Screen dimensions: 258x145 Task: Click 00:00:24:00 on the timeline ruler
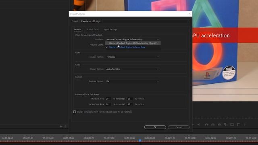pyautogui.click(x=8, y=138)
